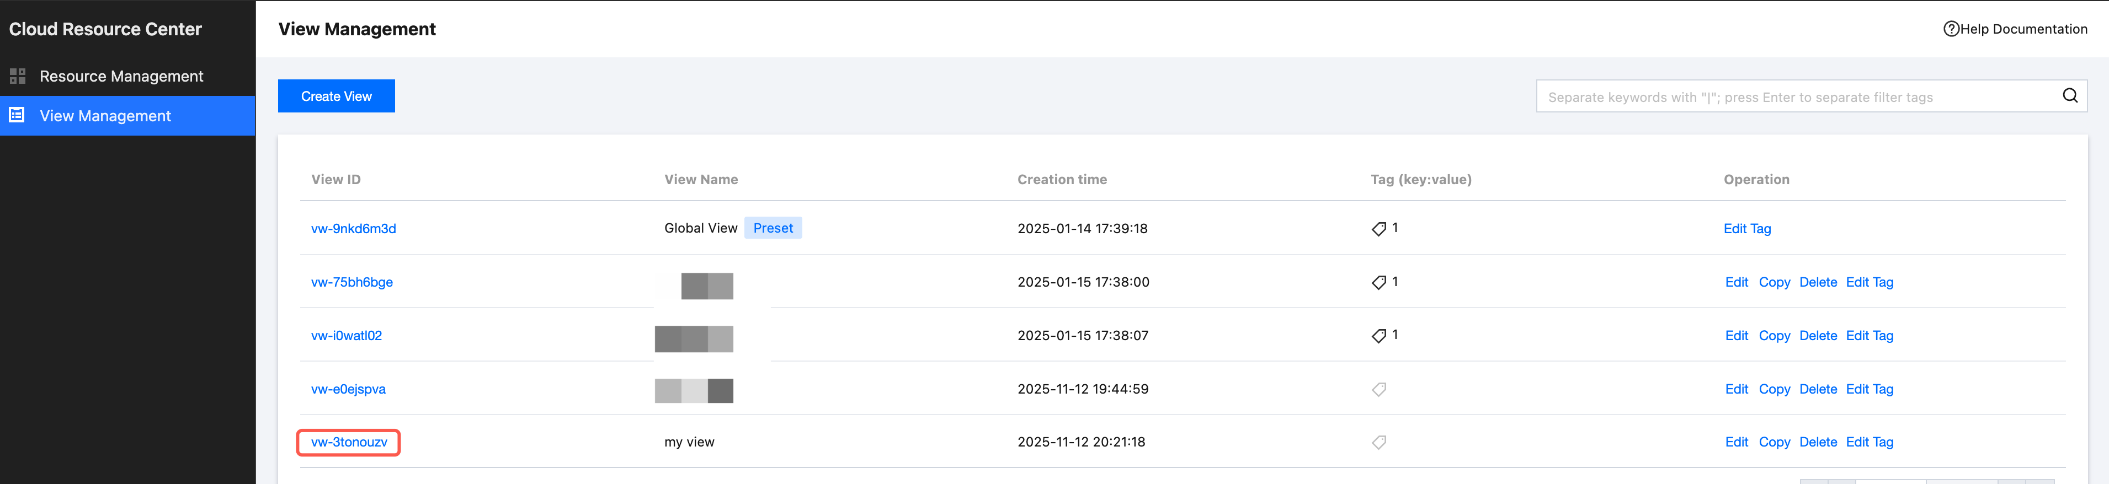The image size is (2109, 484).
Task: Open Resource Management in sidebar
Action: point(121,76)
